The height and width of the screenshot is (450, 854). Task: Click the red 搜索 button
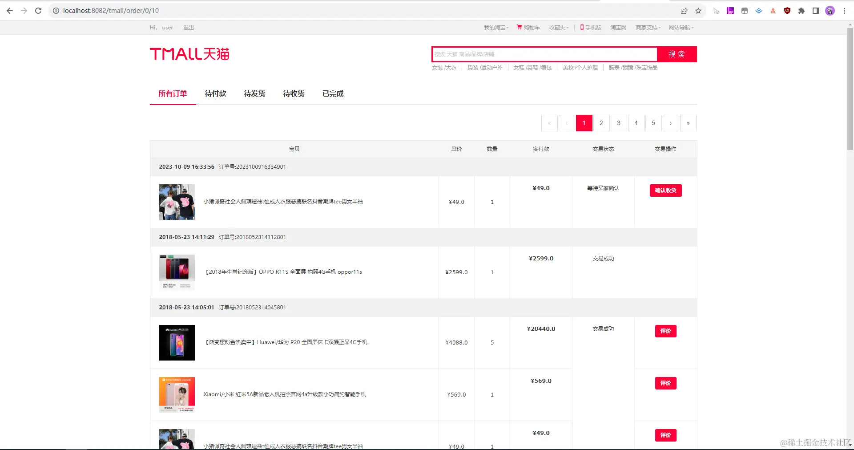677,54
